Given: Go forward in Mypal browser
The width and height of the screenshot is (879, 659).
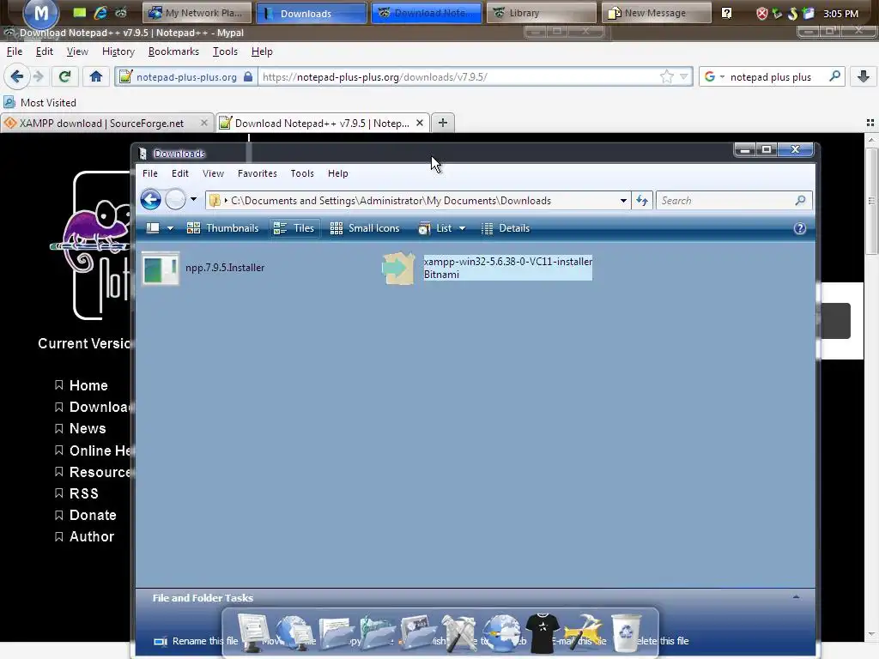Looking at the screenshot, I should (x=38, y=76).
